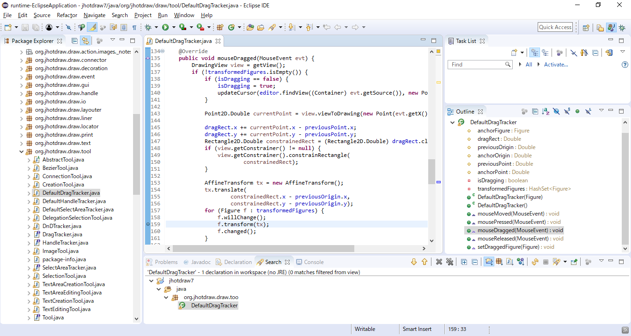Toggle Categorized view in Task List
The height and width of the screenshot is (336, 631).
[535, 53]
